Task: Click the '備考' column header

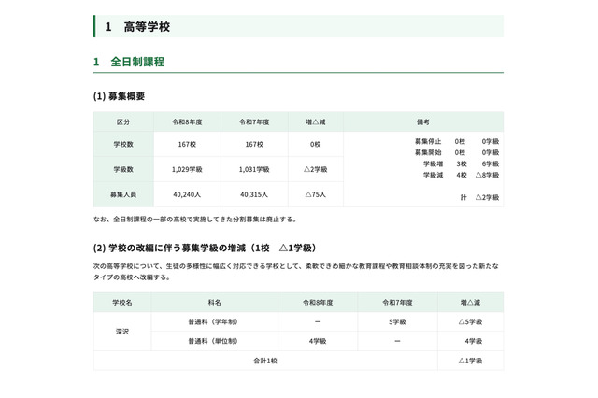Action: pyautogui.click(x=422, y=121)
